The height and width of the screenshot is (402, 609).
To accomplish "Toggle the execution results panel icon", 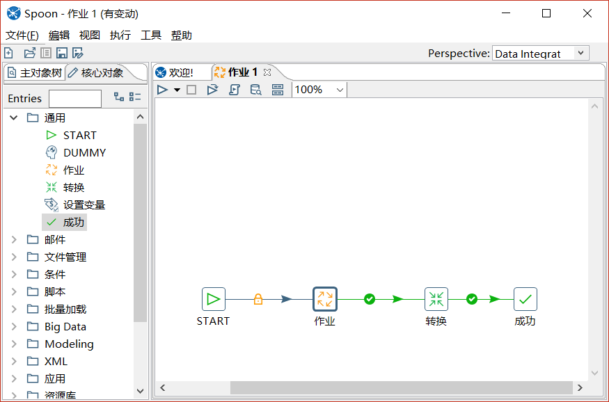I will tap(277, 90).
